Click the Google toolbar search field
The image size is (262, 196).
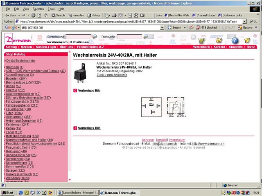90,28
